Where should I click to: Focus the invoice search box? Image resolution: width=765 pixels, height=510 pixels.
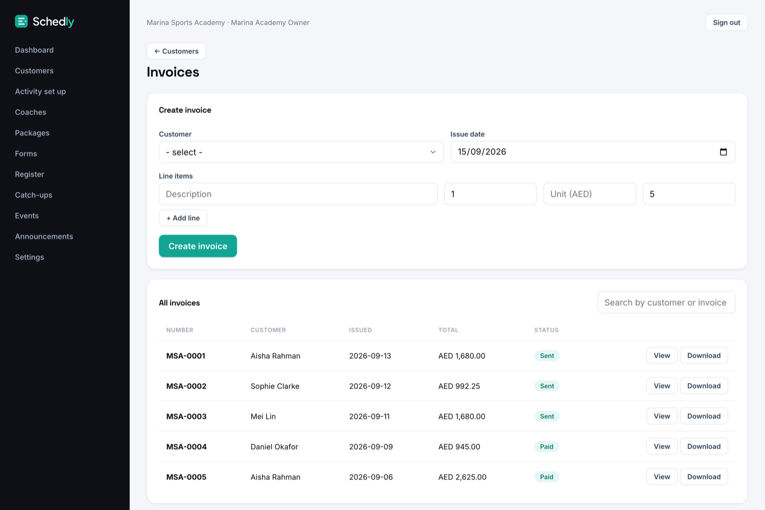click(666, 302)
